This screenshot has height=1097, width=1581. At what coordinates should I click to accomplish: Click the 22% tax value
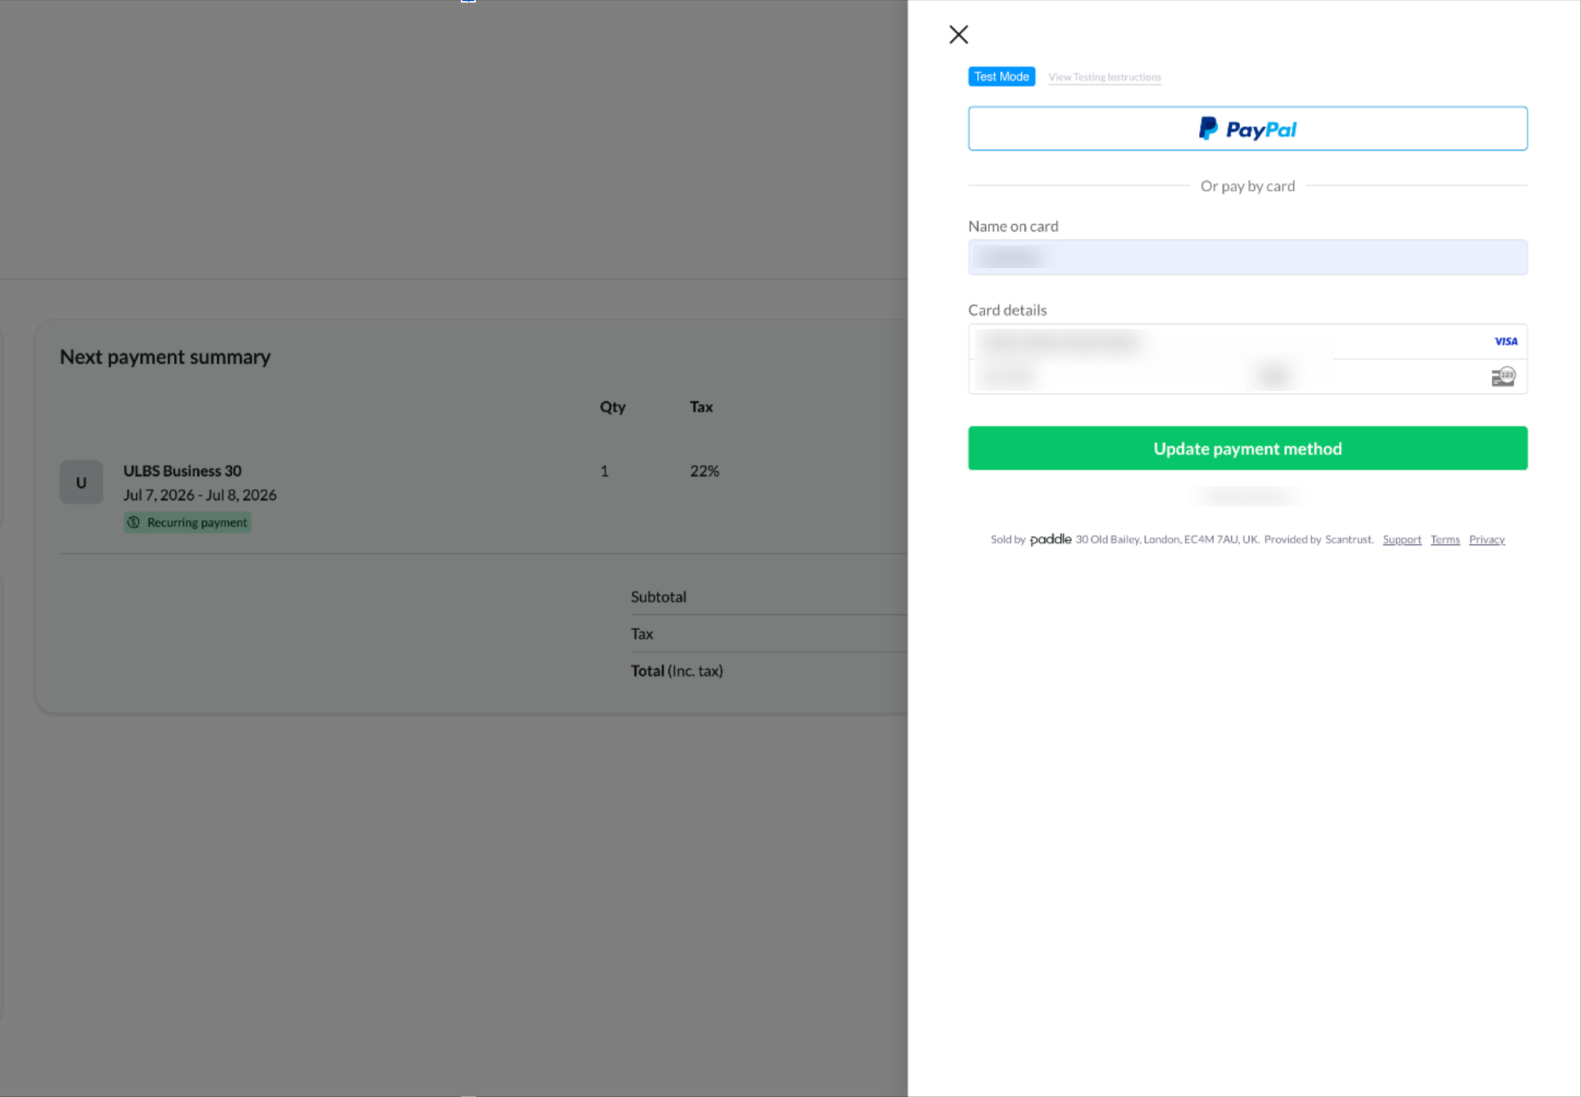click(x=704, y=471)
